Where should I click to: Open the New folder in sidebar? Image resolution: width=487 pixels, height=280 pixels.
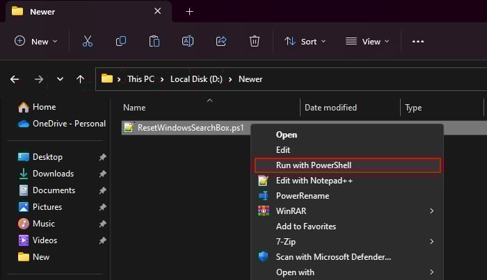(33, 257)
